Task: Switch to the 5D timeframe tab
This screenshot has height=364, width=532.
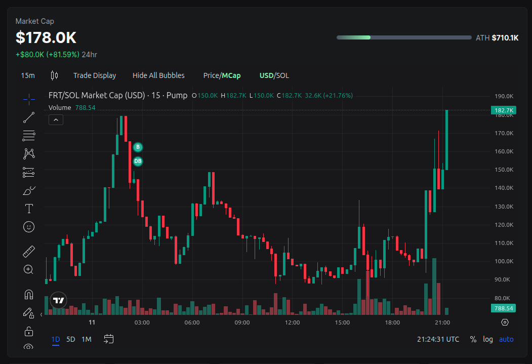Action: click(x=70, y=339)
